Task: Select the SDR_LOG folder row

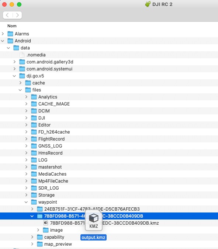Action: [x=109, y=188]
